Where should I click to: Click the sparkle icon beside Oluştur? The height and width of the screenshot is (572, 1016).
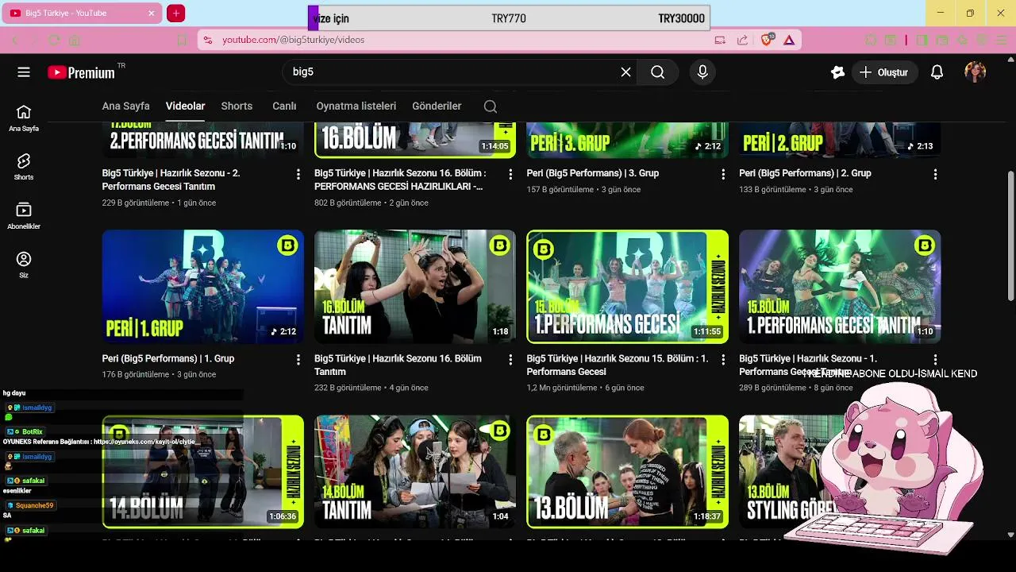click(837, 72)
